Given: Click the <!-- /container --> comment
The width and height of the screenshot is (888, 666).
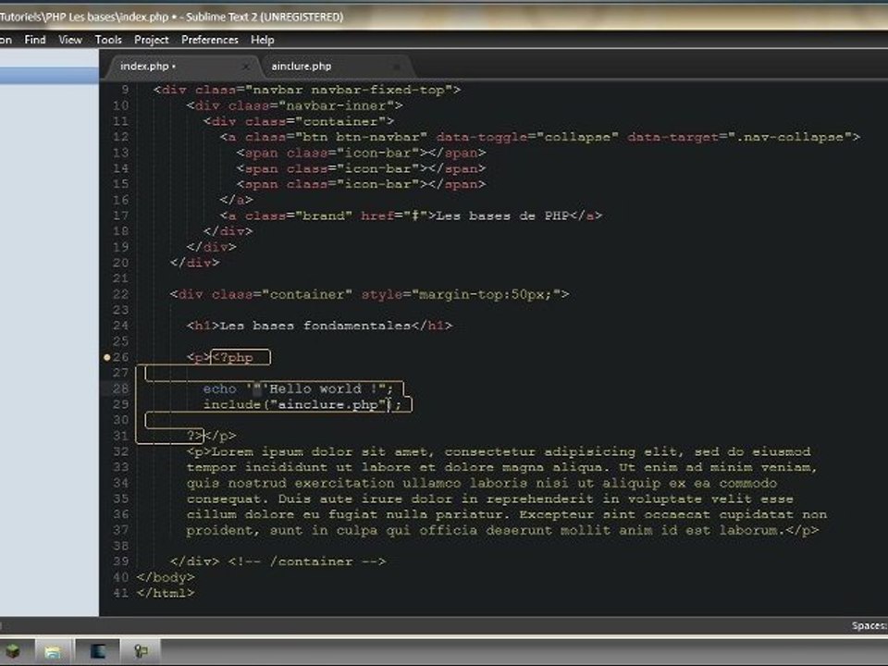Looking at the screenshot, I should 307,561.
